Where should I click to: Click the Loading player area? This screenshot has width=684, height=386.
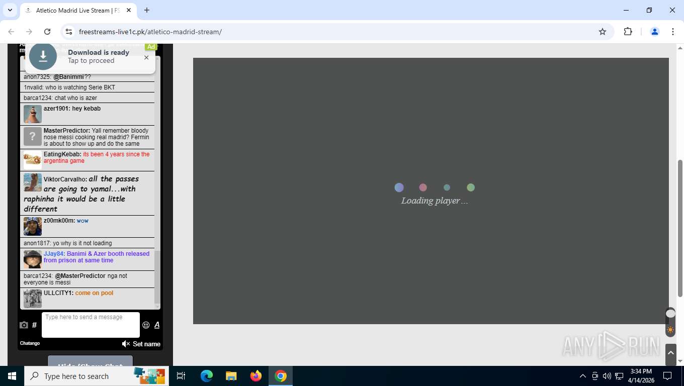(431, 191)
